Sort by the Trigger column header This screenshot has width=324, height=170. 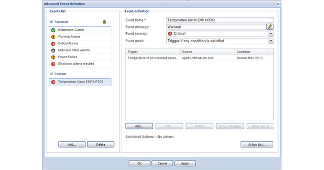[x=153, y=52]
